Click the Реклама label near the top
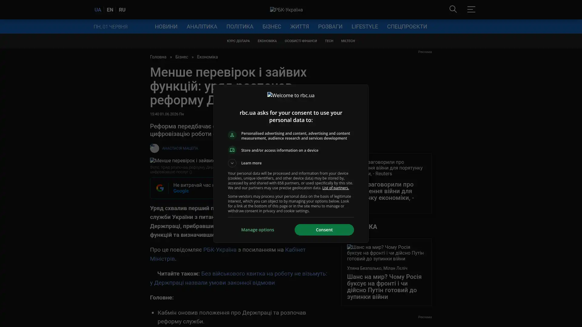The image size is (582, 327). (x=425, y=52)
